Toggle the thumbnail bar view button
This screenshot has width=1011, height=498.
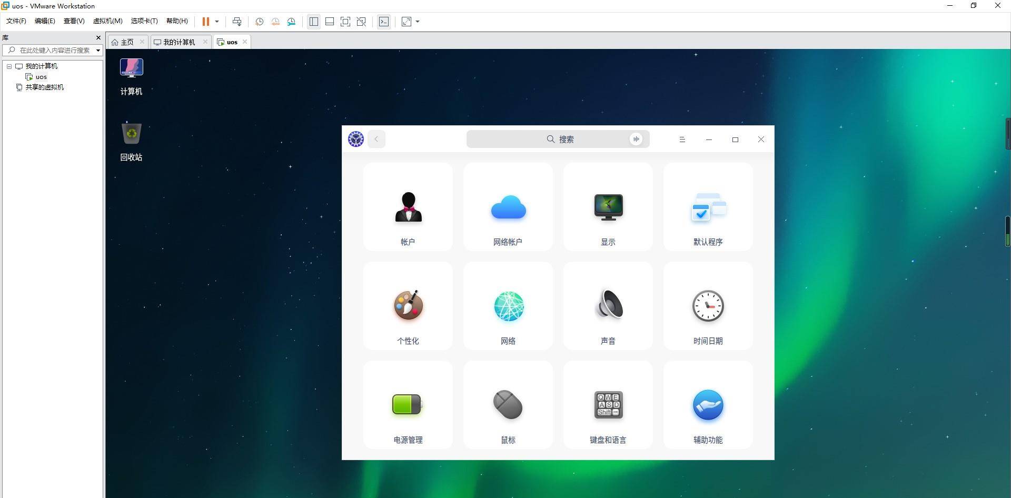330,22
